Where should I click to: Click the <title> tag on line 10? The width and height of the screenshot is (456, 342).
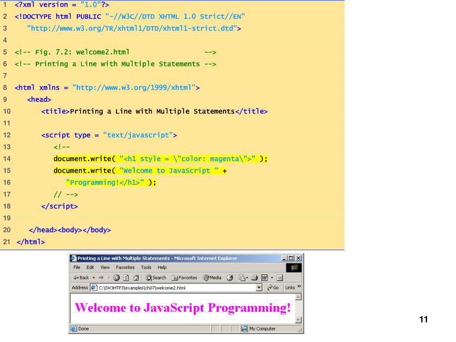[x=56, y=111]
